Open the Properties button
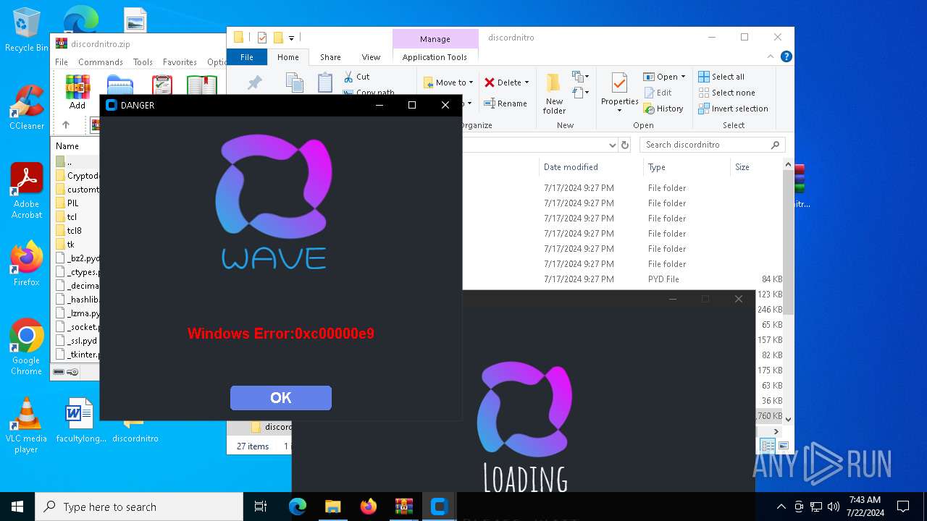Viewport: 927px width, 521px height. point(619,91)
